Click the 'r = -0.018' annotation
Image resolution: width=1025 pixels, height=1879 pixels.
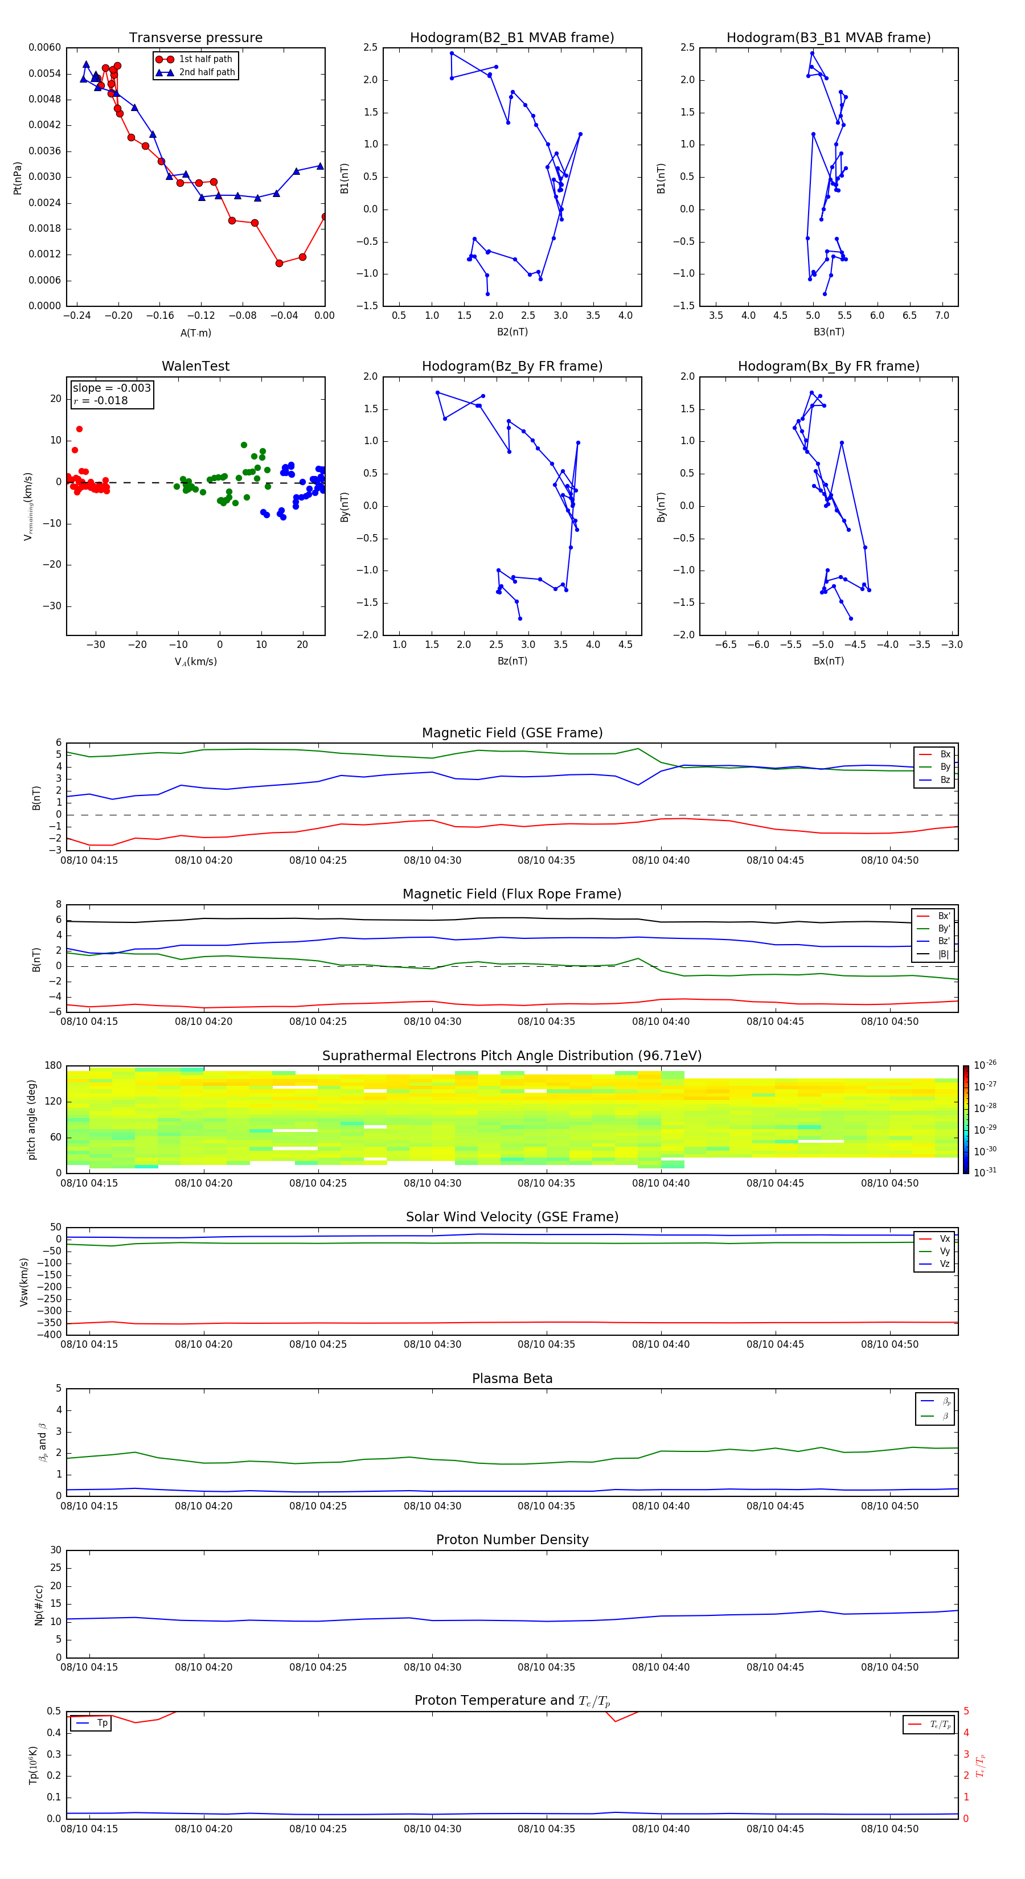click(x=100, y=400)
